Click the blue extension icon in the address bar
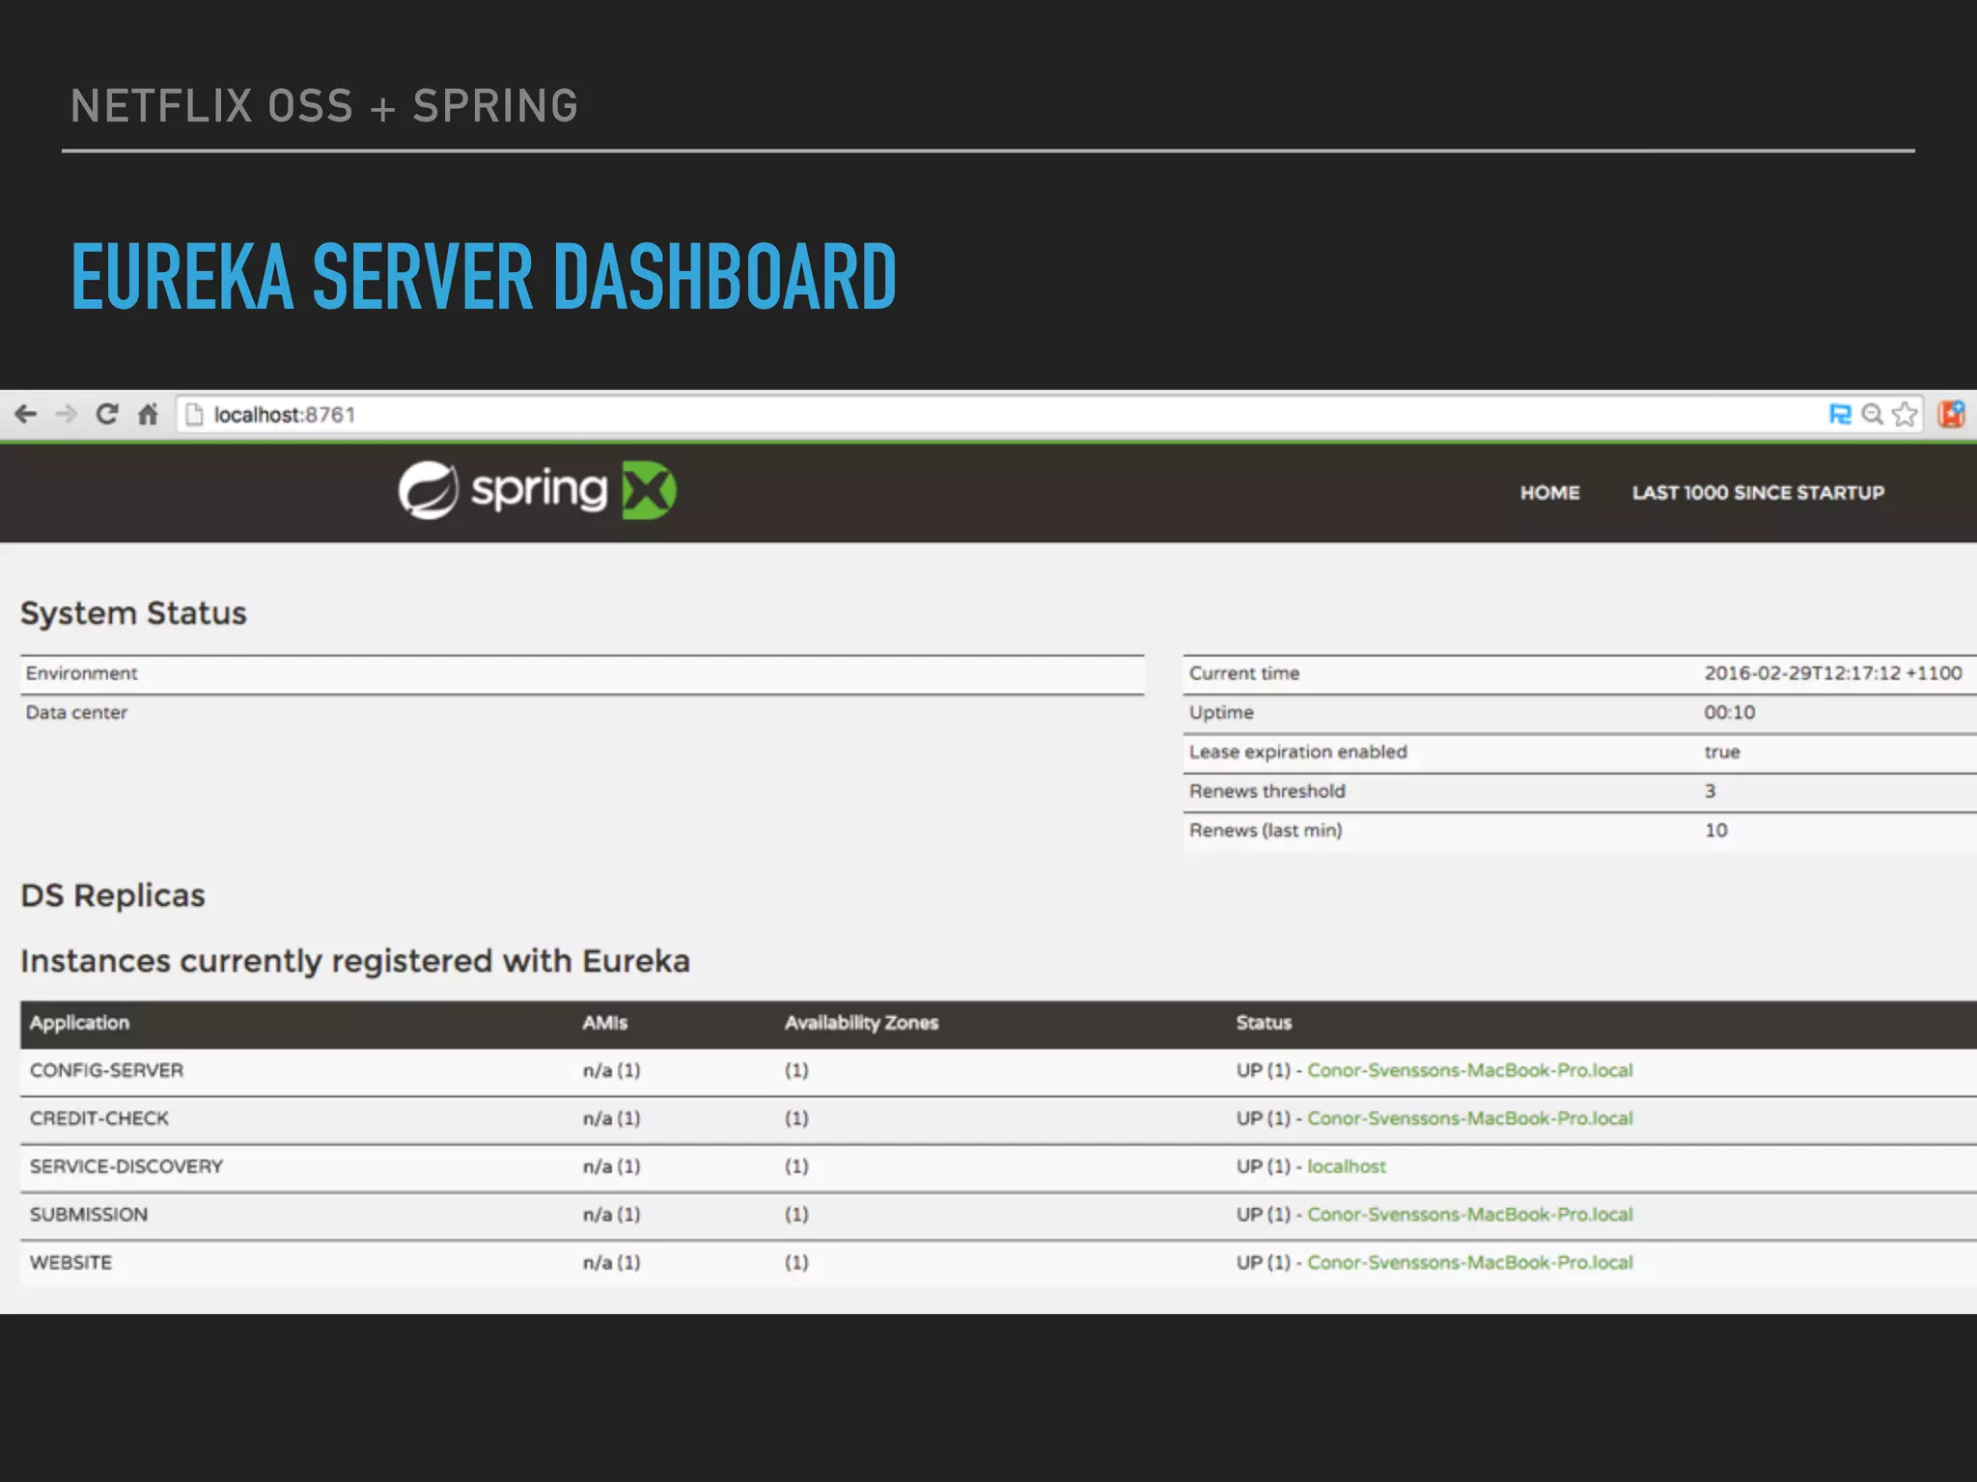This screenshot has width=1977, height=1482. click(x=1840, y=414)
